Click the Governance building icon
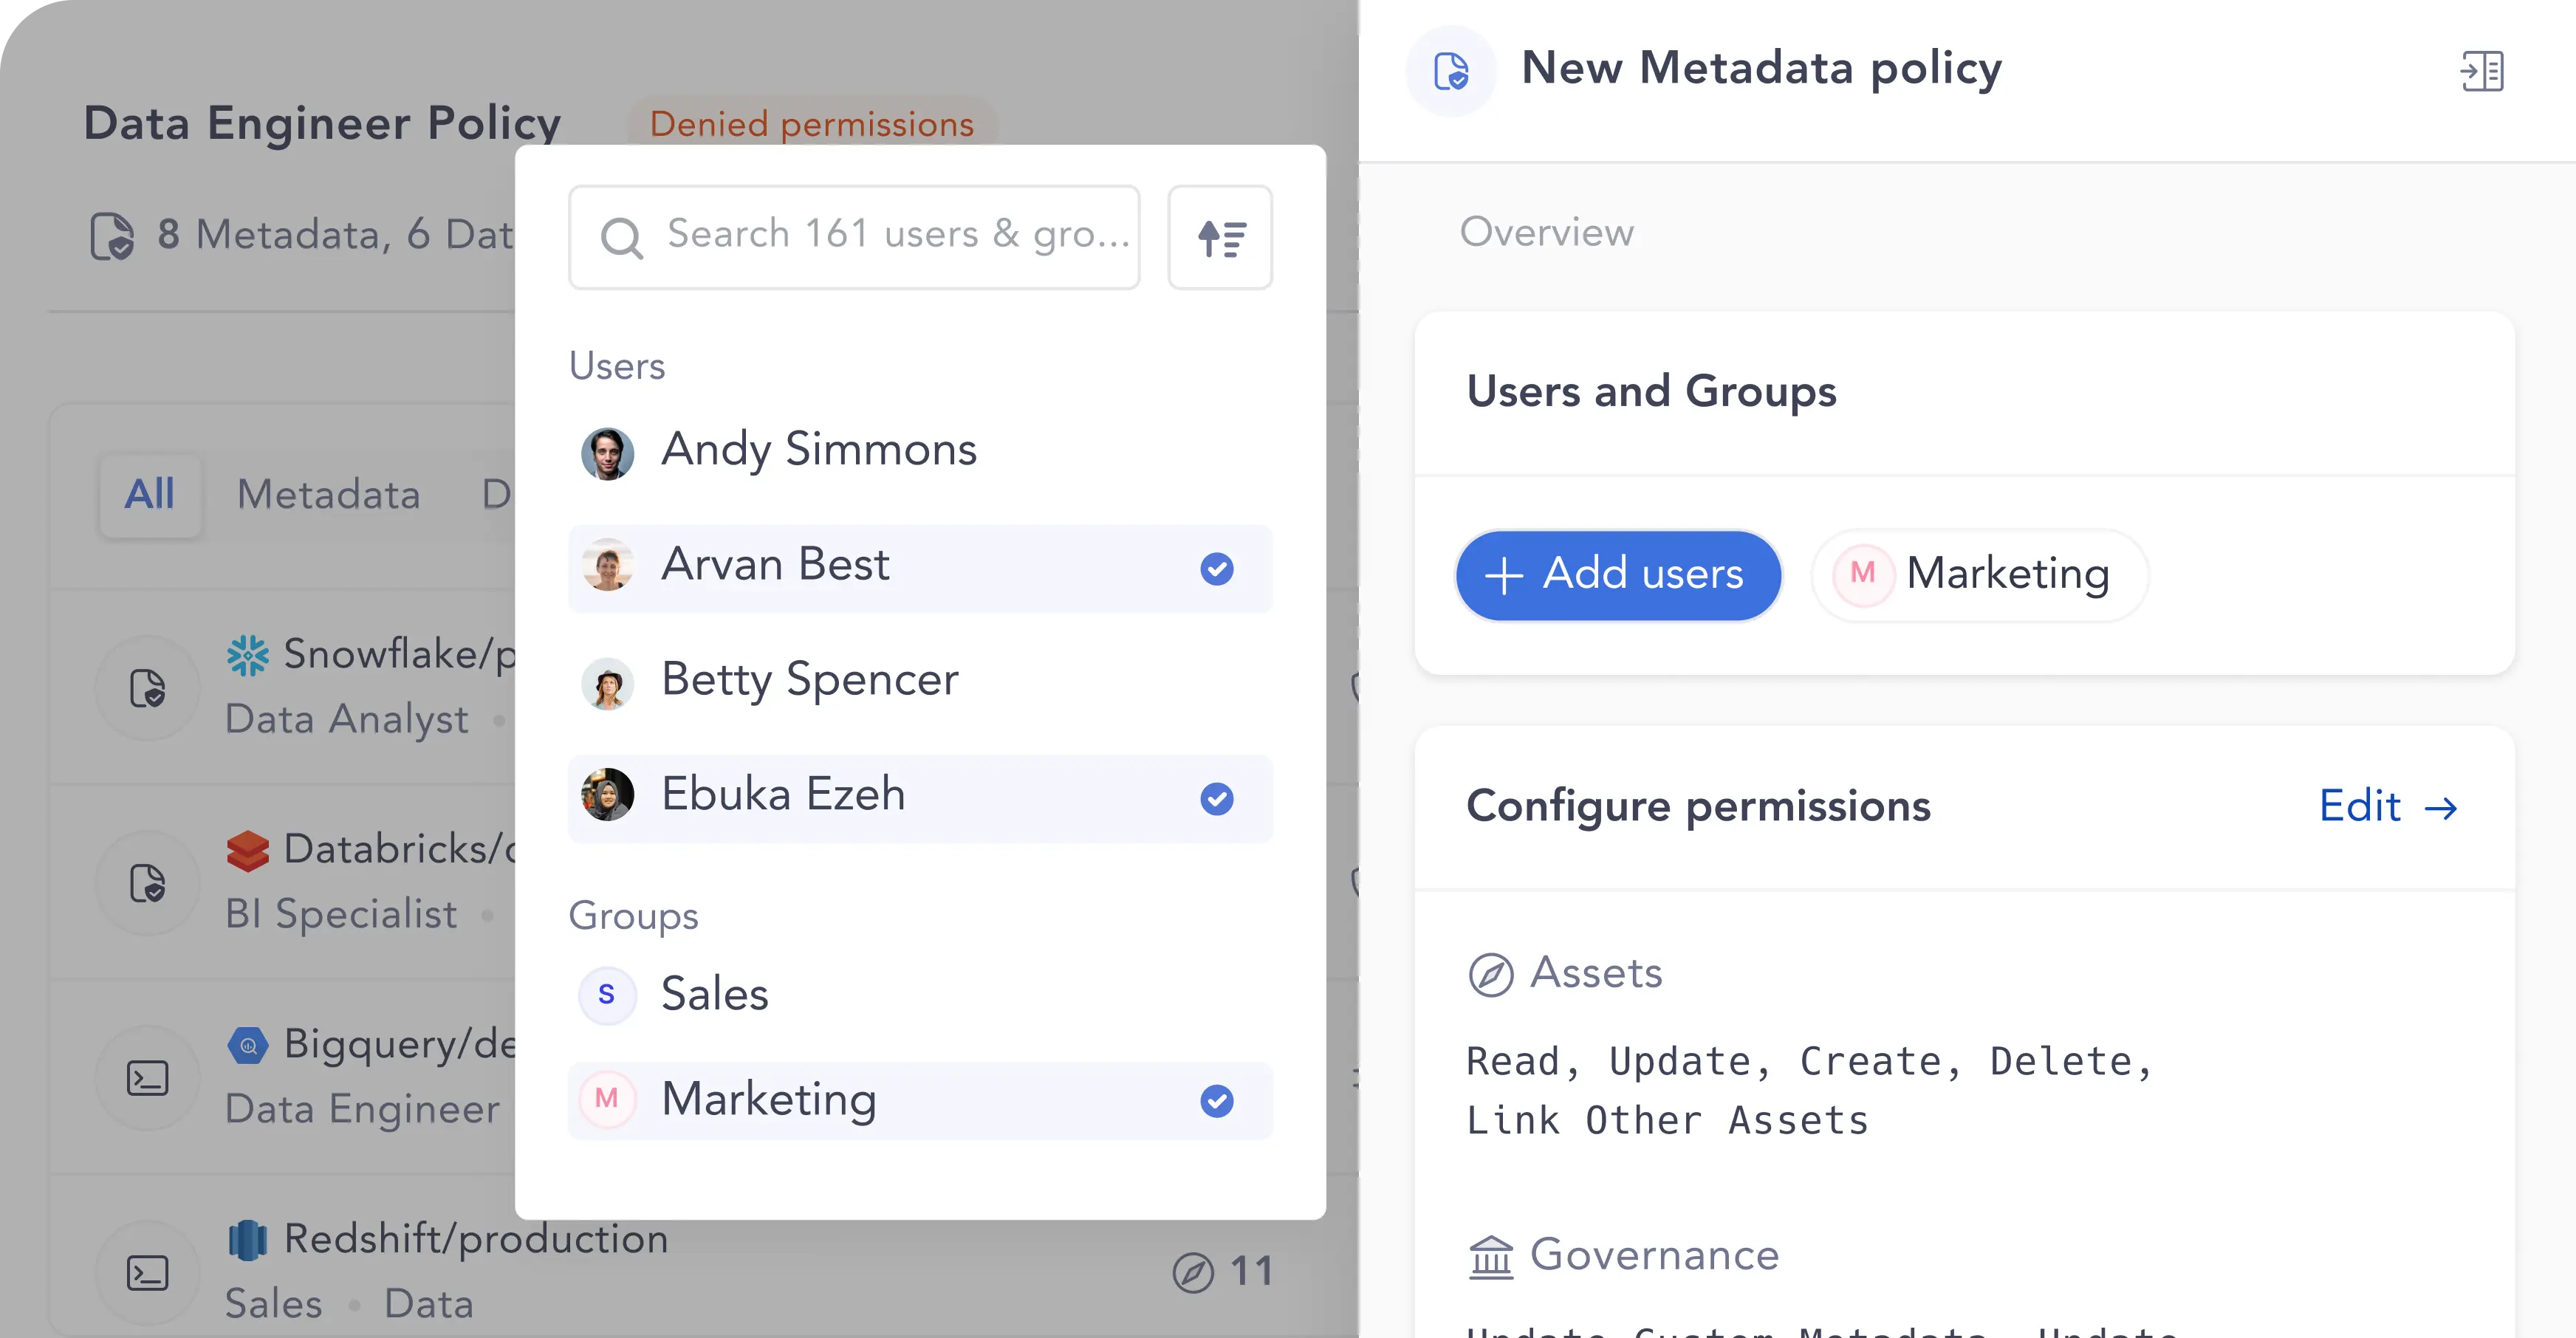 click(x=1490, y=1256)
